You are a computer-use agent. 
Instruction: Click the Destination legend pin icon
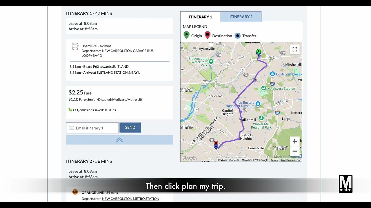(207, 35)
